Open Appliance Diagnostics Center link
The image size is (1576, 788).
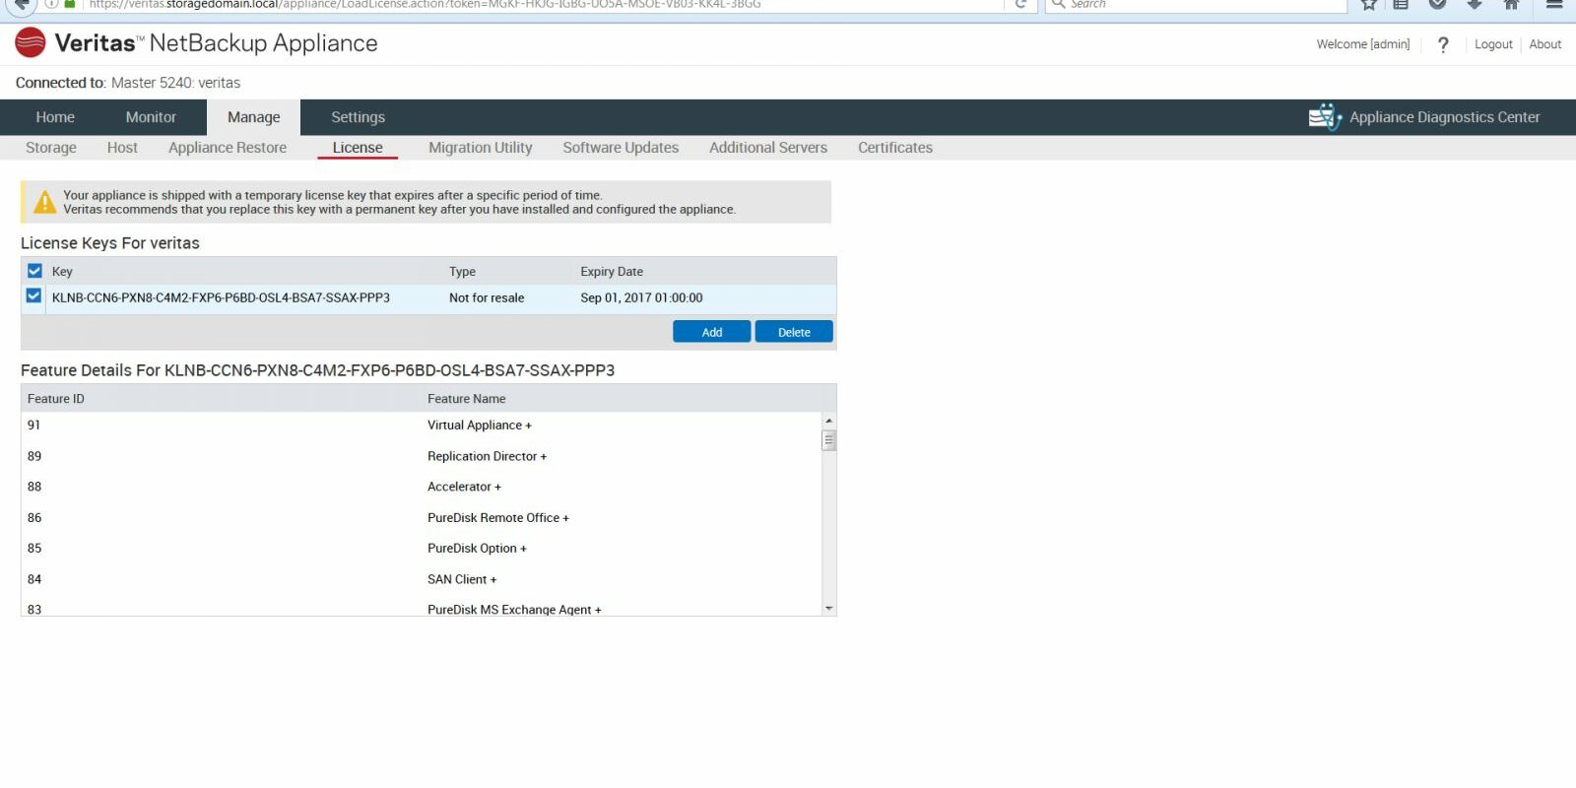click(1444, 117)
